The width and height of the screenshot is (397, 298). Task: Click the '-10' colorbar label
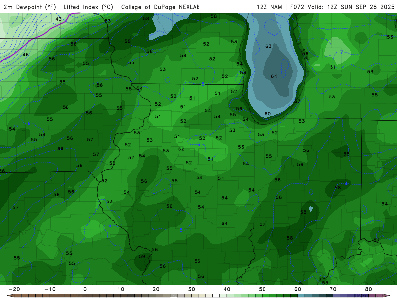click(x=50, y=289)
